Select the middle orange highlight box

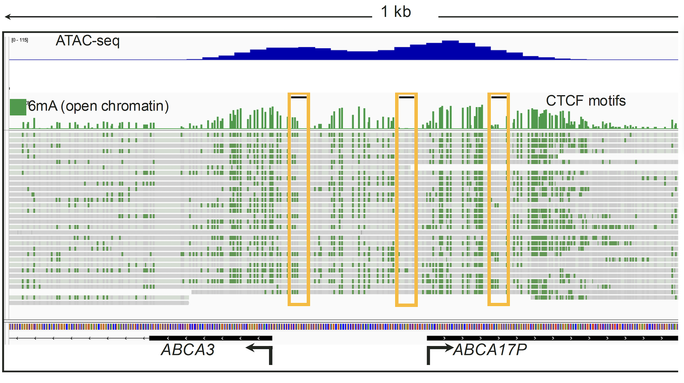(406, 200)
